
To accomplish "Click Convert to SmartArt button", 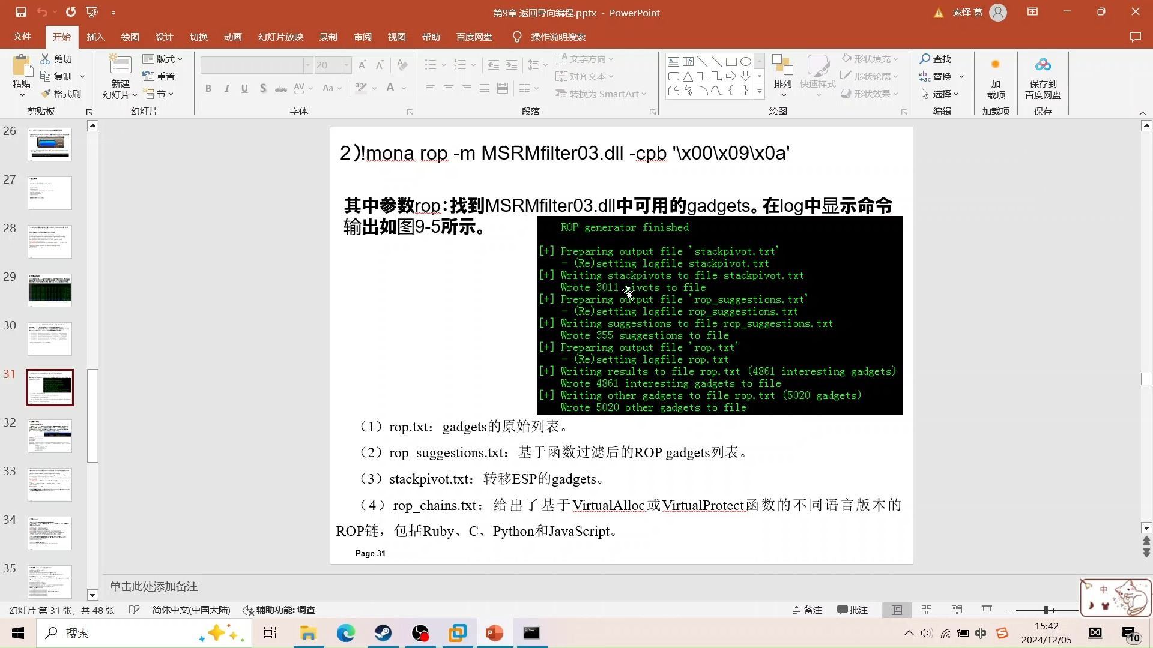I will click(x=601, y=94).
